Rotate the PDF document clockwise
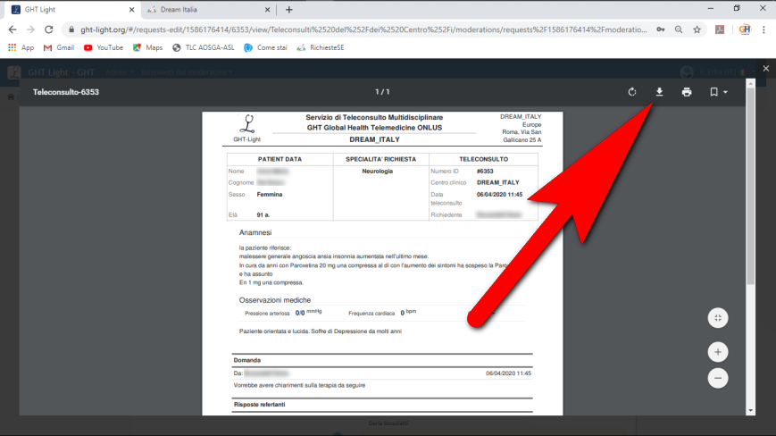 click(x=632, y=92)
